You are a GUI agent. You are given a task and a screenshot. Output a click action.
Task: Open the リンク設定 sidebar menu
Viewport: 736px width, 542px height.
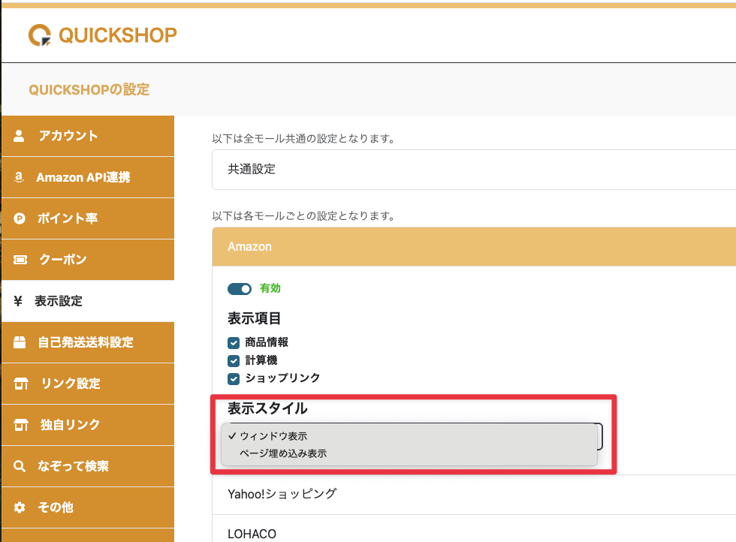pyautogui.click(x=71, y=384)
